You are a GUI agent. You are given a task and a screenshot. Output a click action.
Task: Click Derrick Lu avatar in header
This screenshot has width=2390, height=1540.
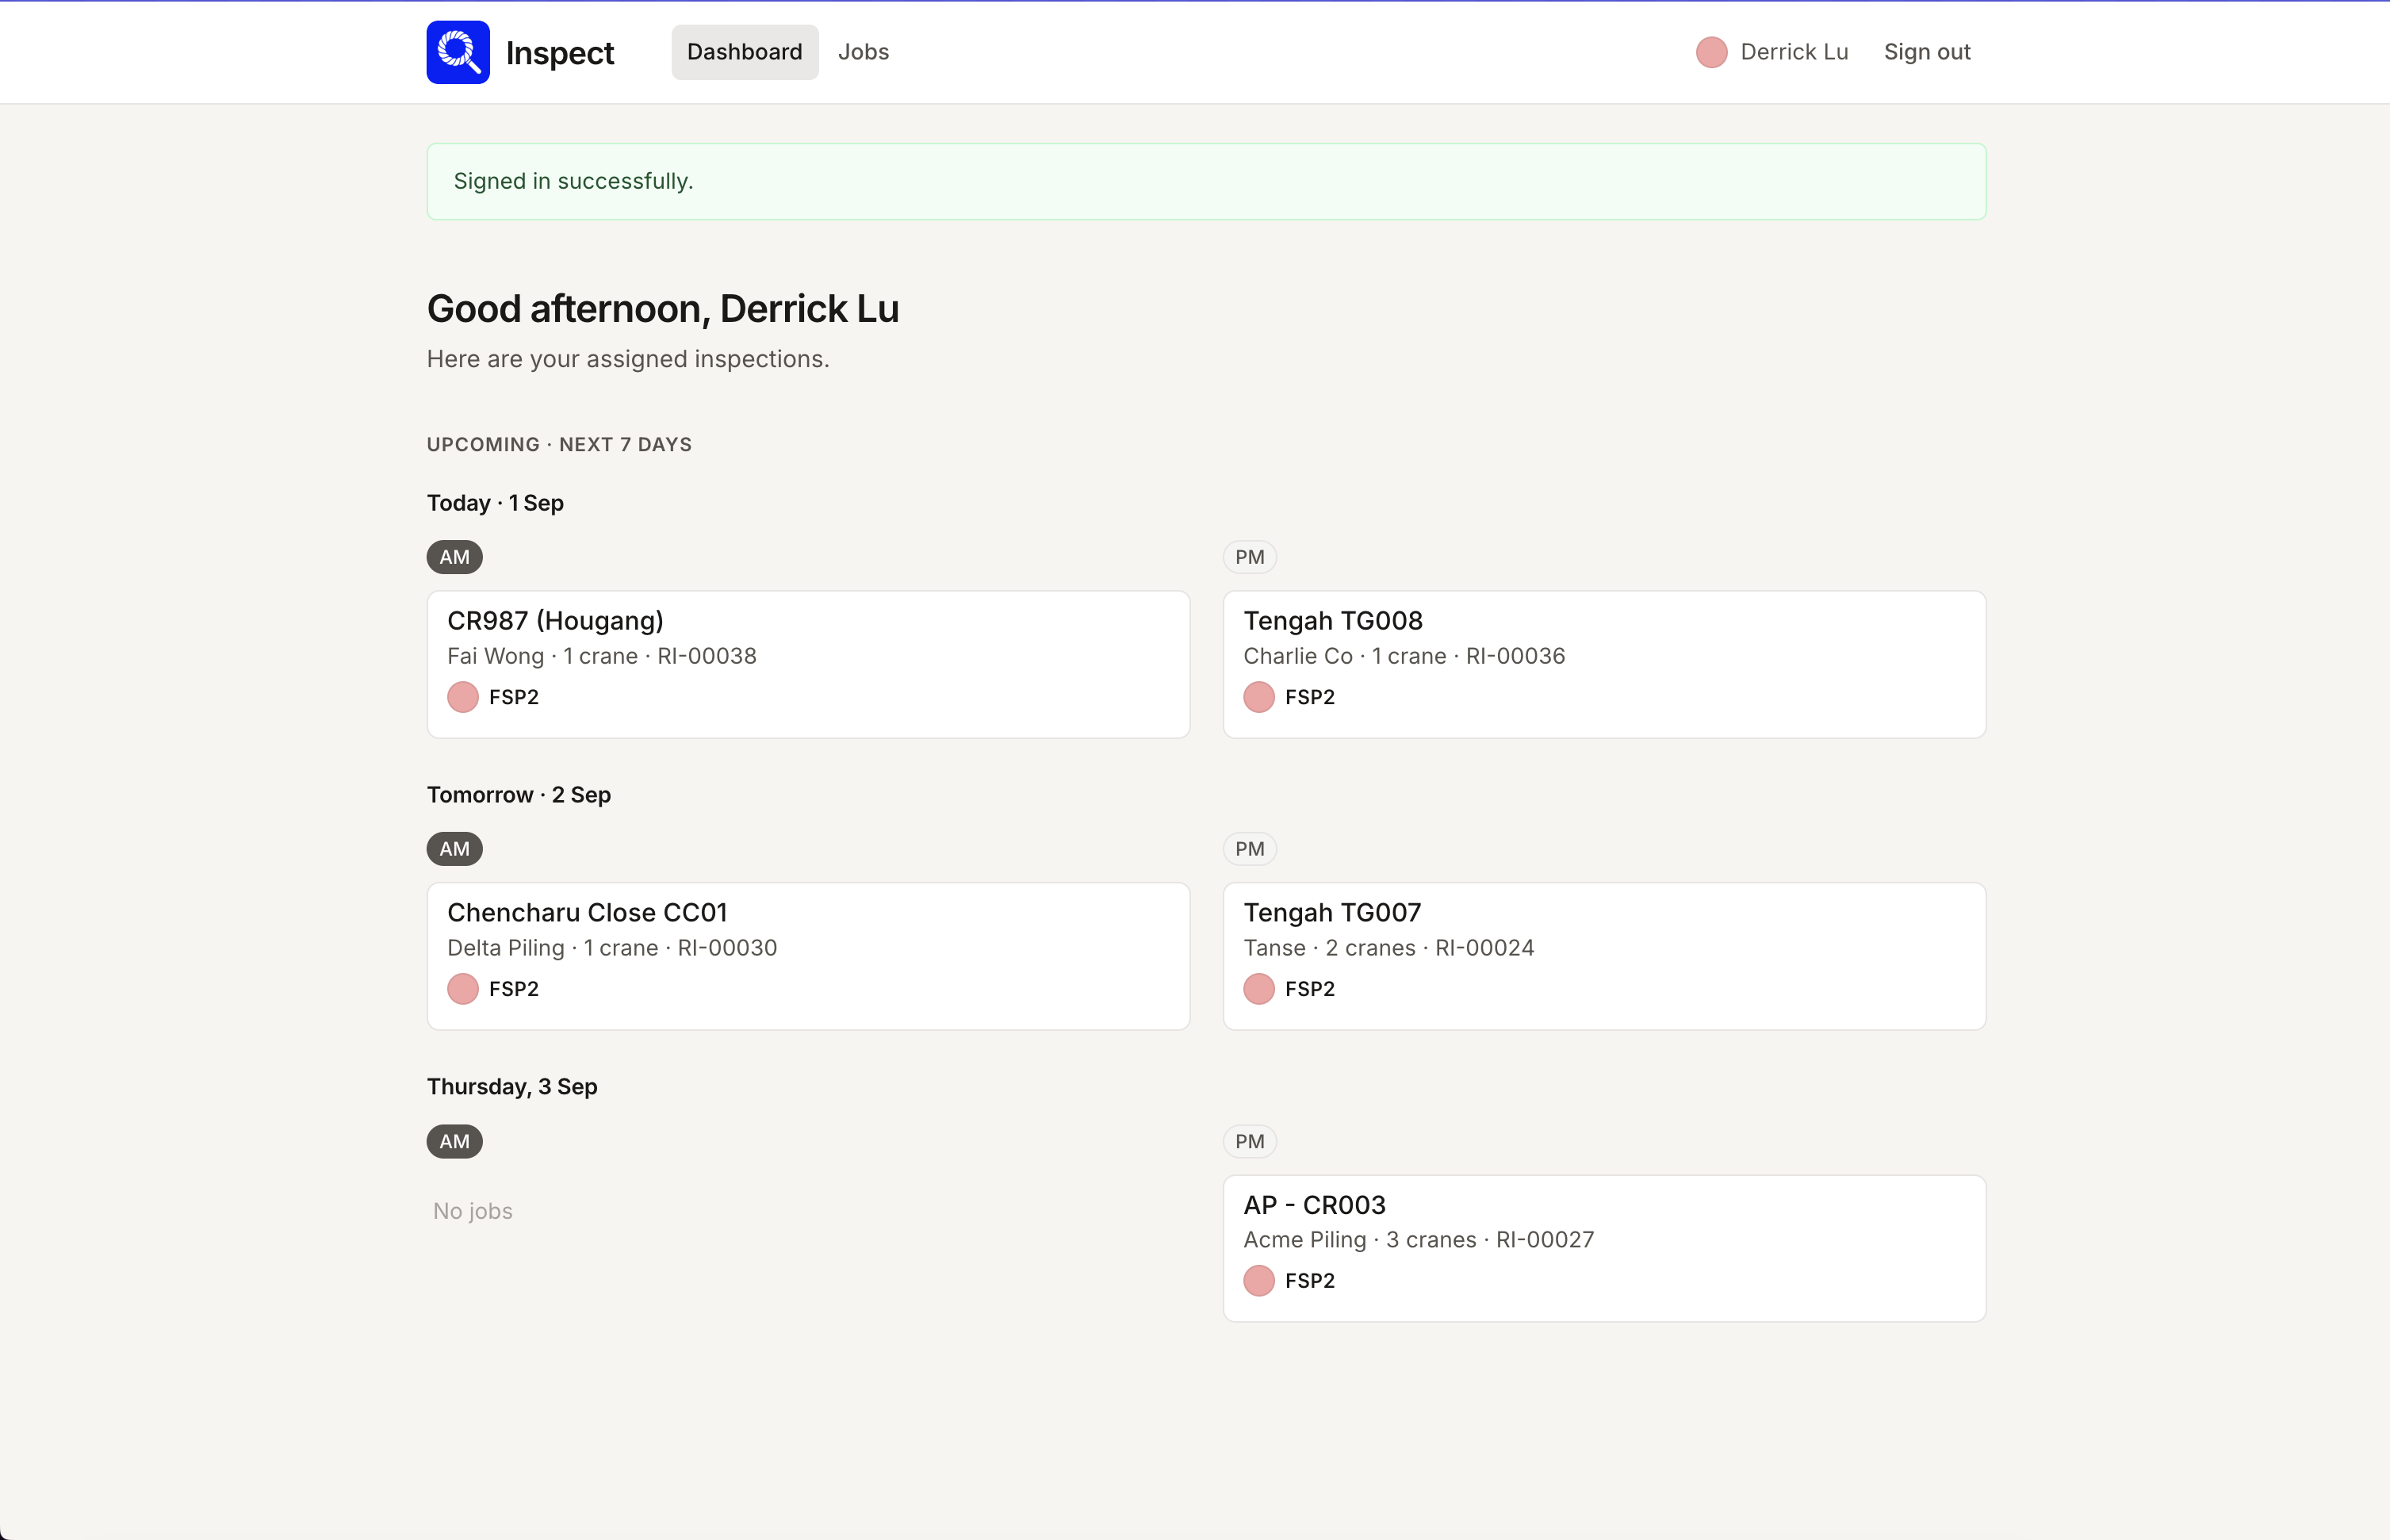tap(1711, 52)
